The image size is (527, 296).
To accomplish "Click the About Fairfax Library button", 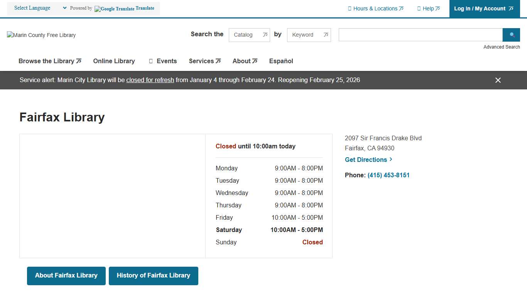I will [66, 276].
